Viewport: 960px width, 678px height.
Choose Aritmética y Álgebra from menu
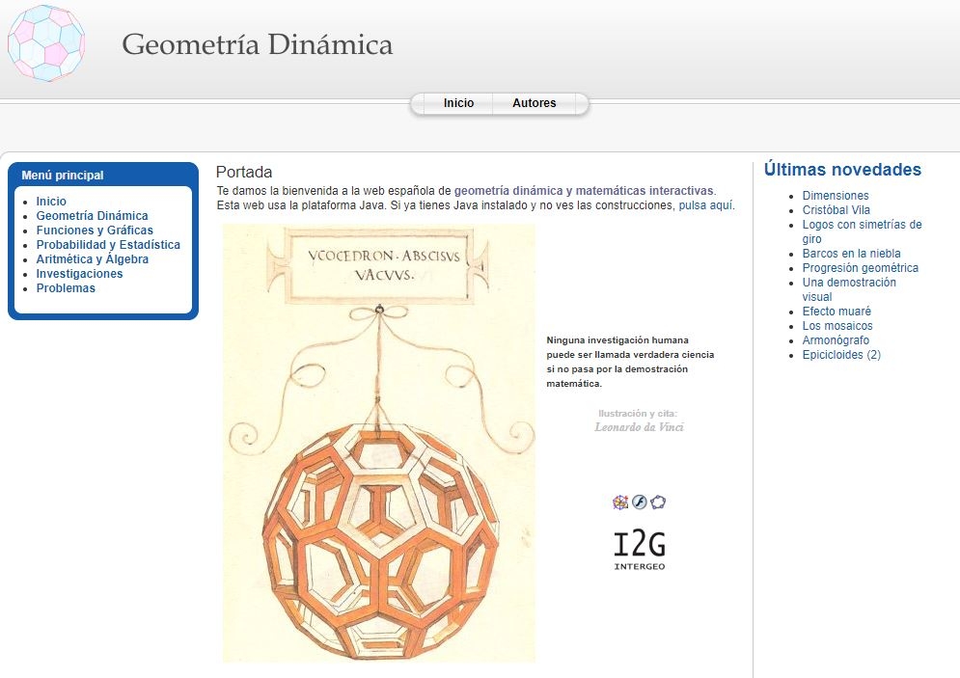(x=92, y=259)
